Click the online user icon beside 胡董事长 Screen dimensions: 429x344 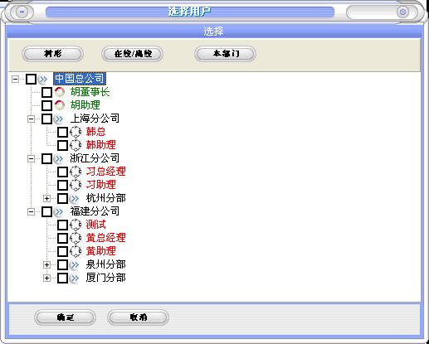click(x=59, y=92)
